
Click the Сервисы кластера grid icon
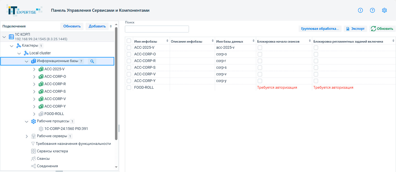(33, 151)
